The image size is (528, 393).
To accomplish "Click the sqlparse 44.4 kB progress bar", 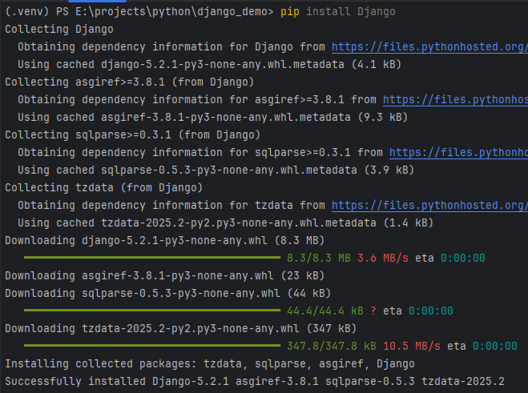I will click(152, 311).
